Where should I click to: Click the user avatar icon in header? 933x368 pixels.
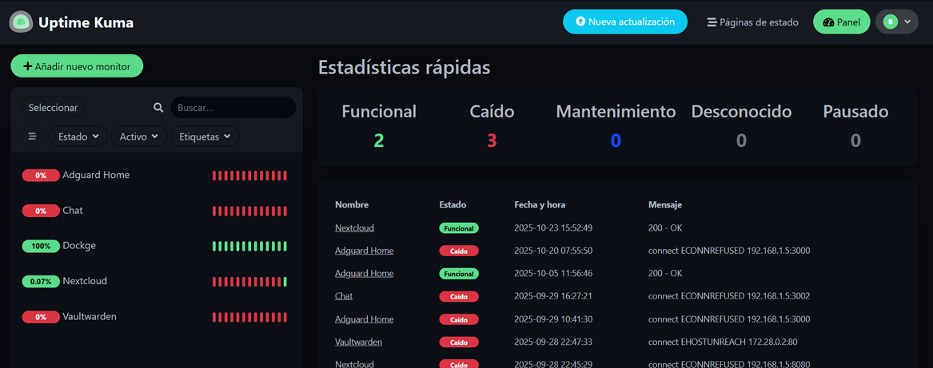(x=891, y=22)
